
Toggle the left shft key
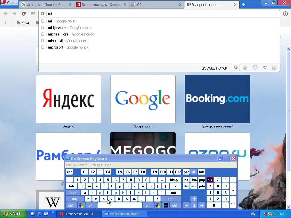click(x=74, y=199)
